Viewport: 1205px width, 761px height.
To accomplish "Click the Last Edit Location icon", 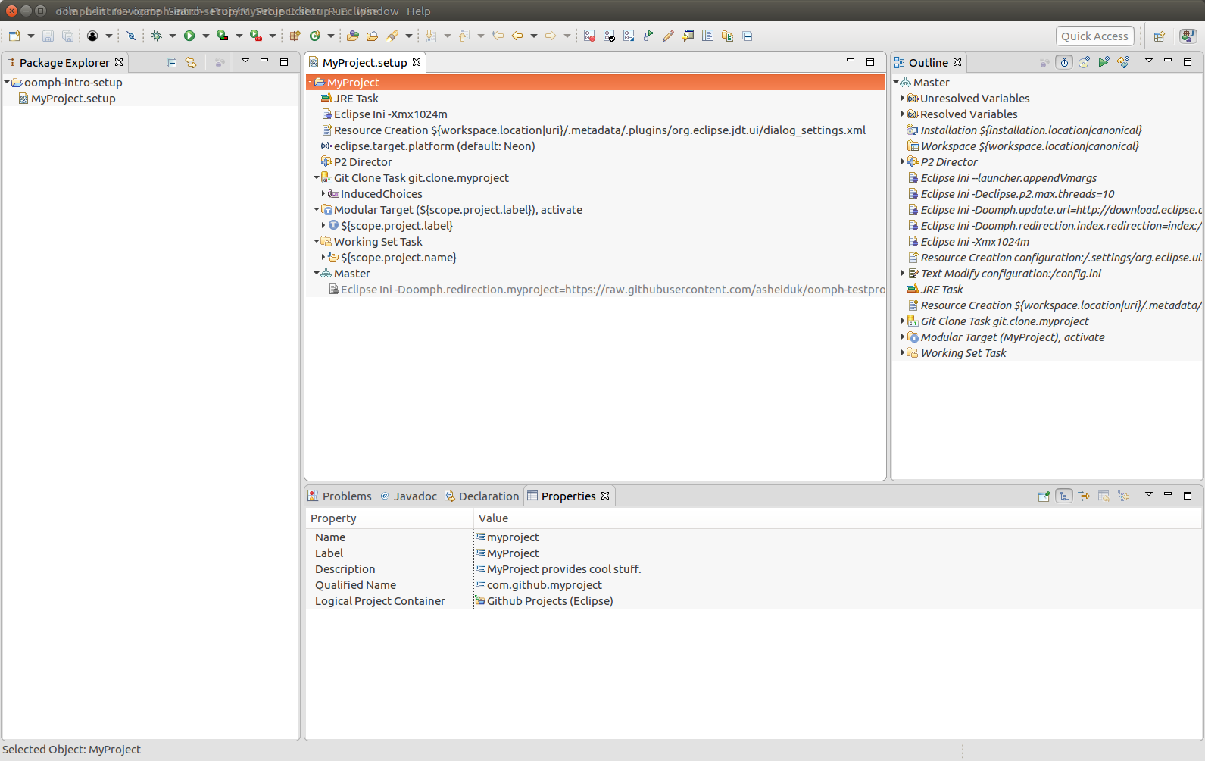I will [498, 36].
